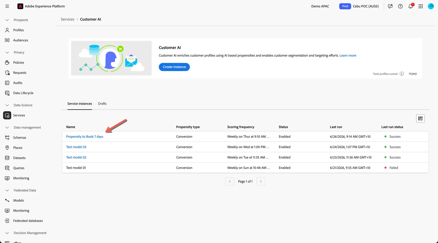Screen dimensions: 438x243
Task: Open Propensity to Book 7 days instance
Action: [x=85, y=136]
